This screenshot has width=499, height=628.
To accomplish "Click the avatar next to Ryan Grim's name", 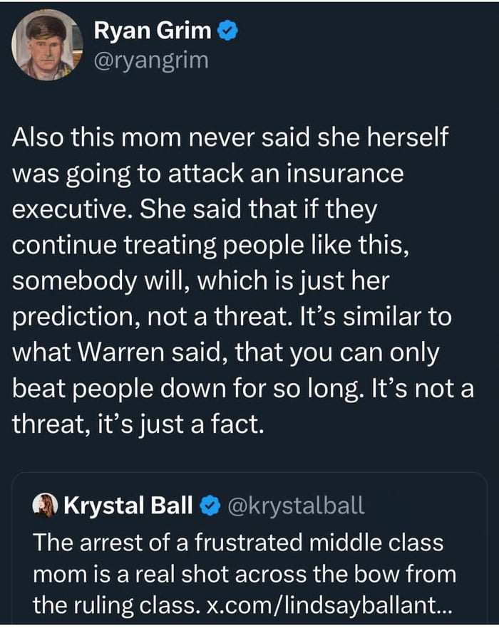I will [x=45, y=46].
